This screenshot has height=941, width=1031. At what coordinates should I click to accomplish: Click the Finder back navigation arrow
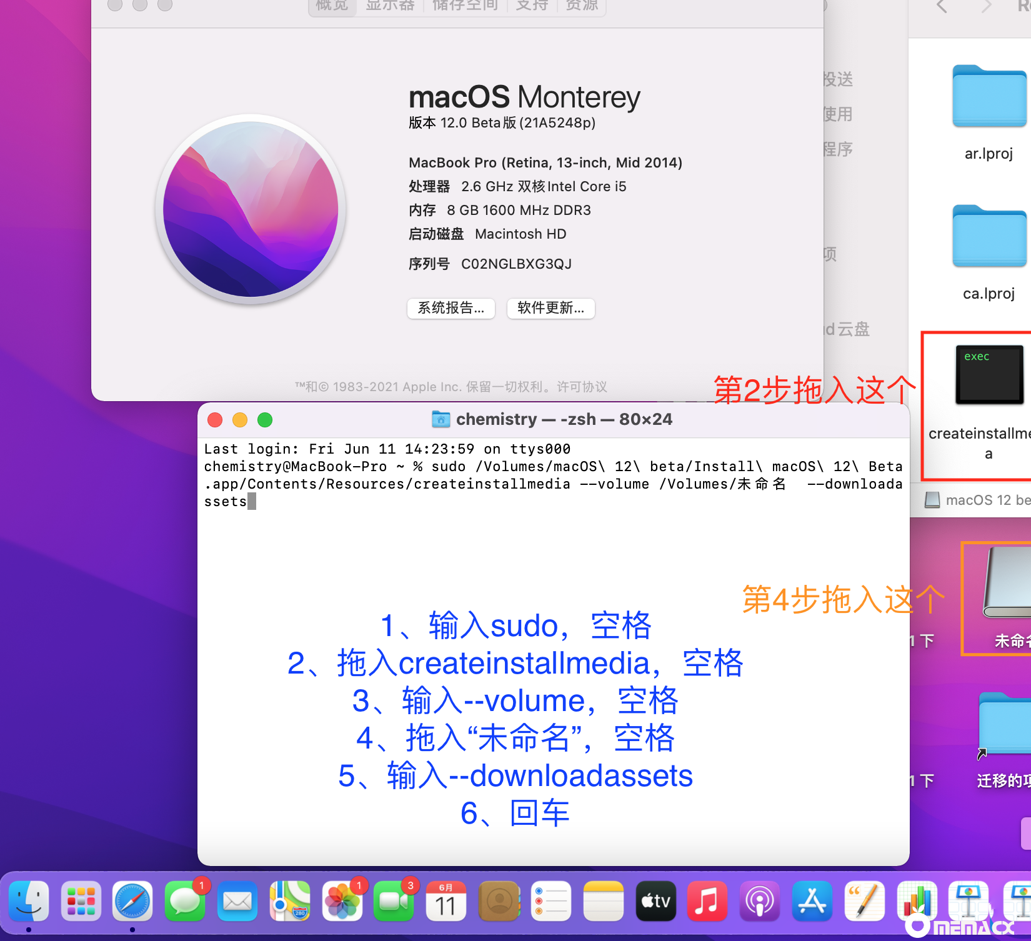[942, 7]
